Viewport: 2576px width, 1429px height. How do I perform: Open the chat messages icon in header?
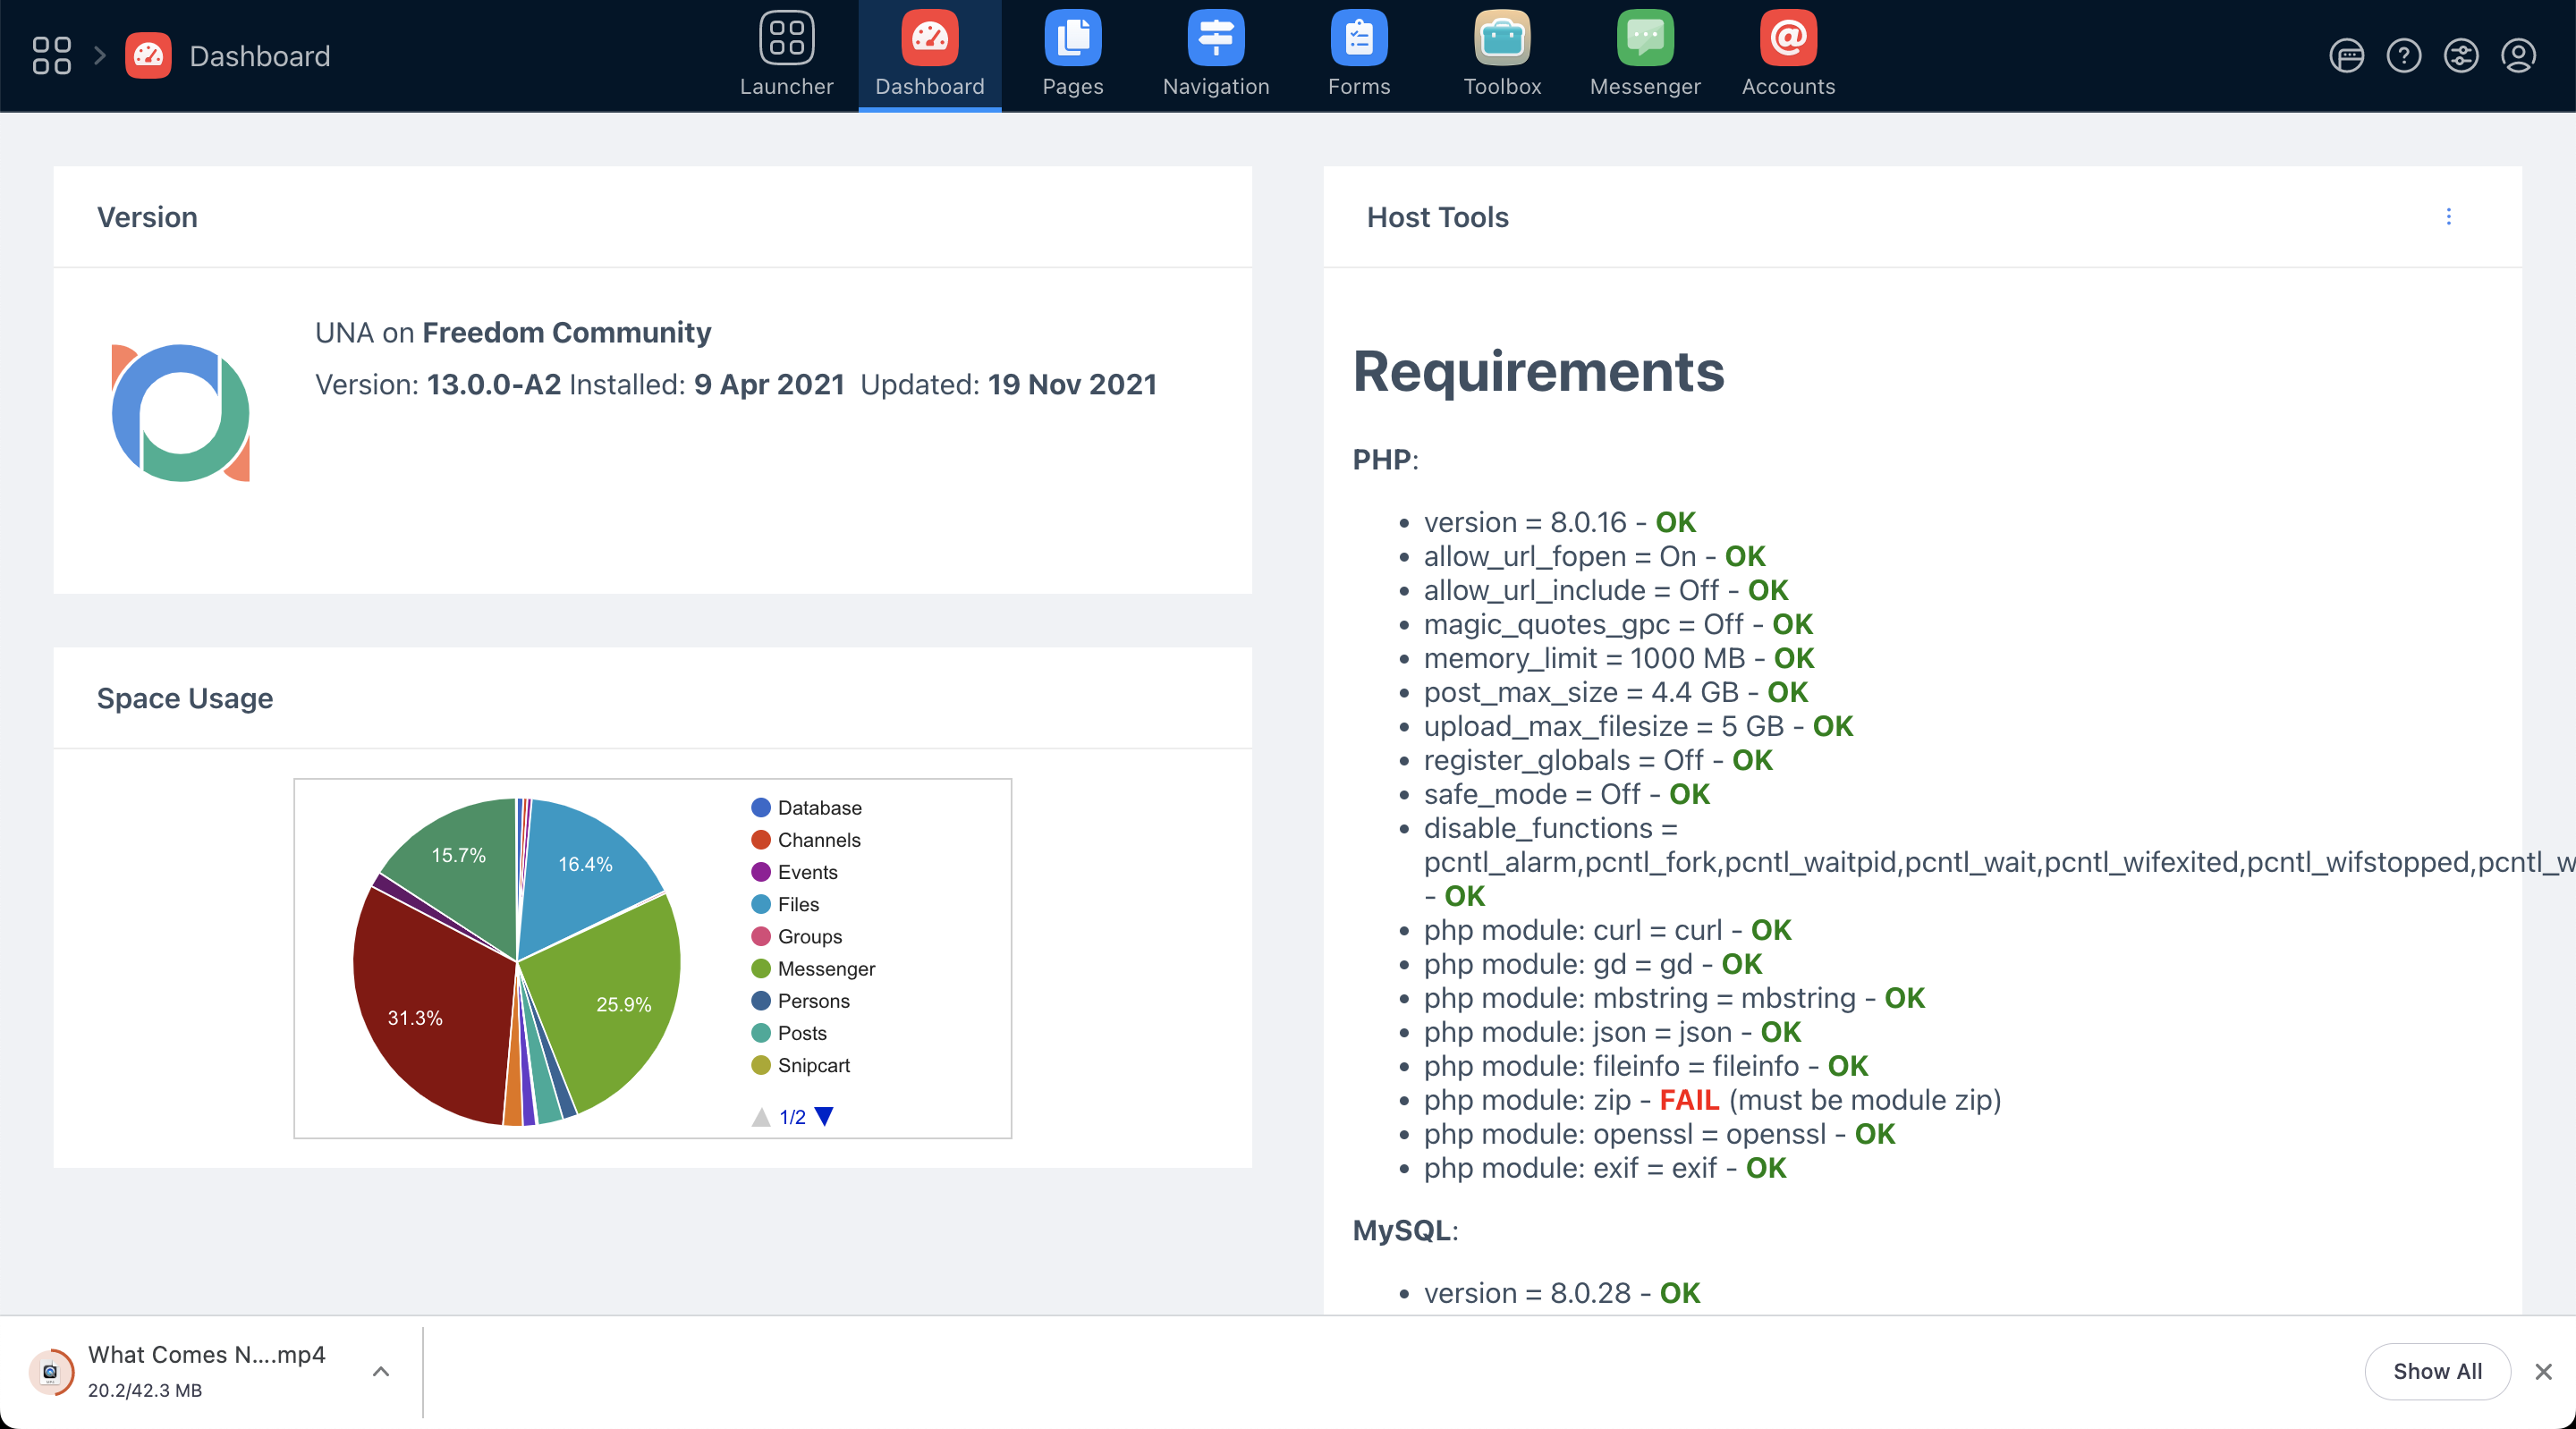(2346, 56)
